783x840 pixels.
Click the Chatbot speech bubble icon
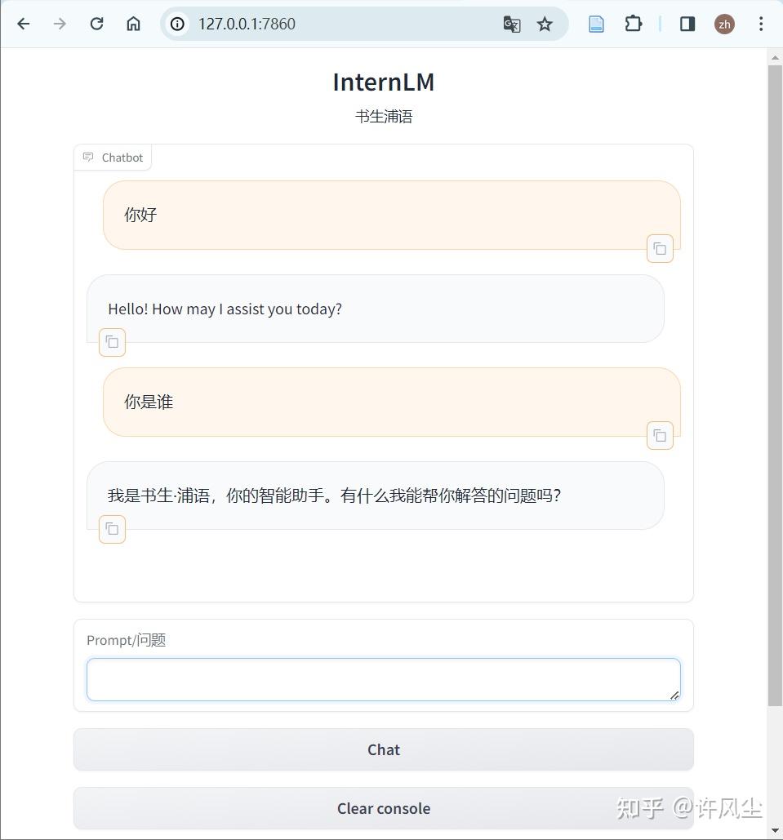tap(88, 156)
